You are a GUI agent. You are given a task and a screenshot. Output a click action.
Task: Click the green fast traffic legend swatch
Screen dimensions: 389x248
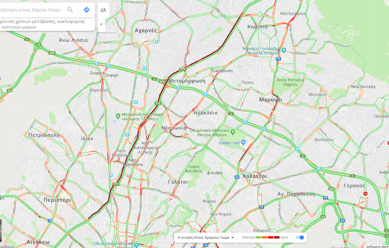tap(258, 237)
